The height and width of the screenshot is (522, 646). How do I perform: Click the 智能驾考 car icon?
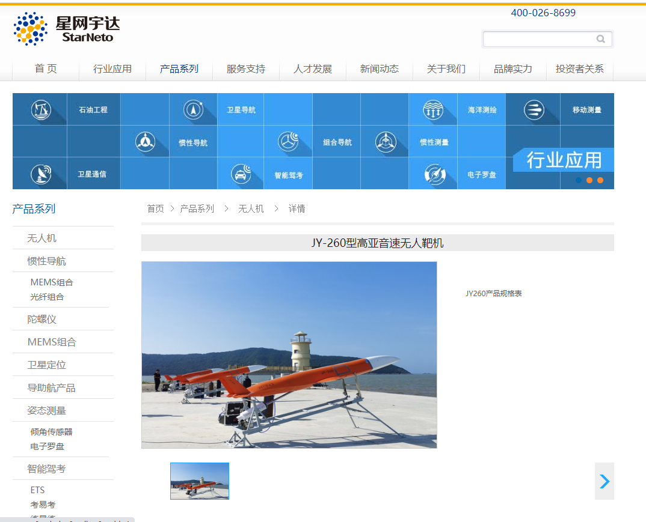tap(240, 173)
